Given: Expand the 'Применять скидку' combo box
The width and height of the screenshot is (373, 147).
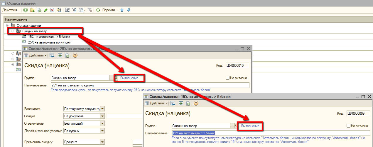Looking at the screenshot, I should 102,142.
